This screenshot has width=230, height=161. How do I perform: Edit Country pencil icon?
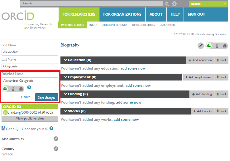(x=56, y=149)
